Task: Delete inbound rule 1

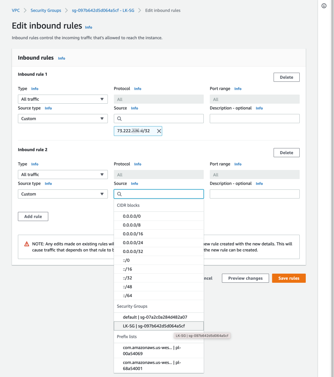Action: pos(286,77)
